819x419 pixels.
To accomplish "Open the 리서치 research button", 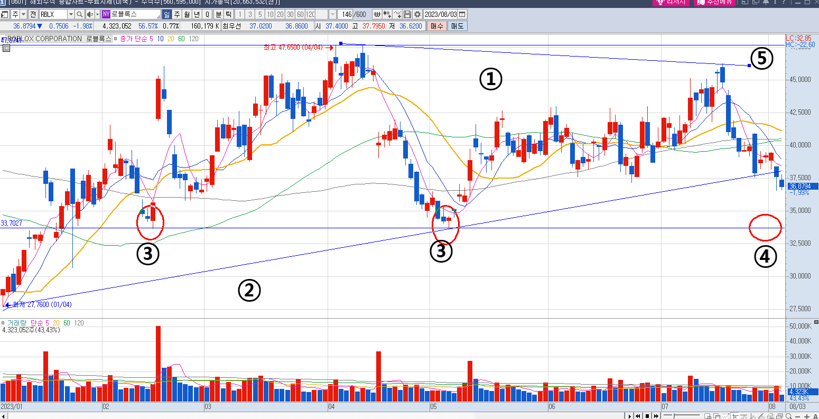I will 671,2.
